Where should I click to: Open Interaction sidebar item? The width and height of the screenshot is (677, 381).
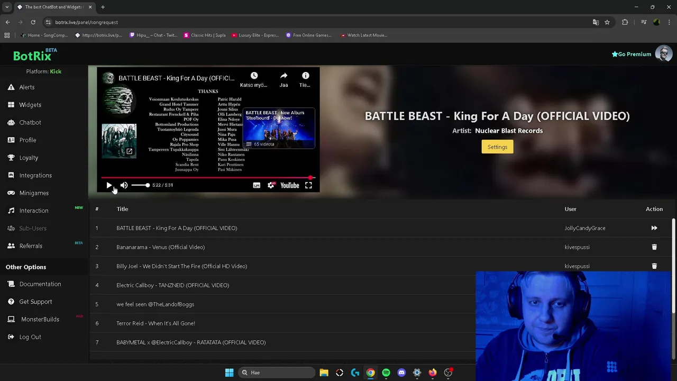pos(34,211)
